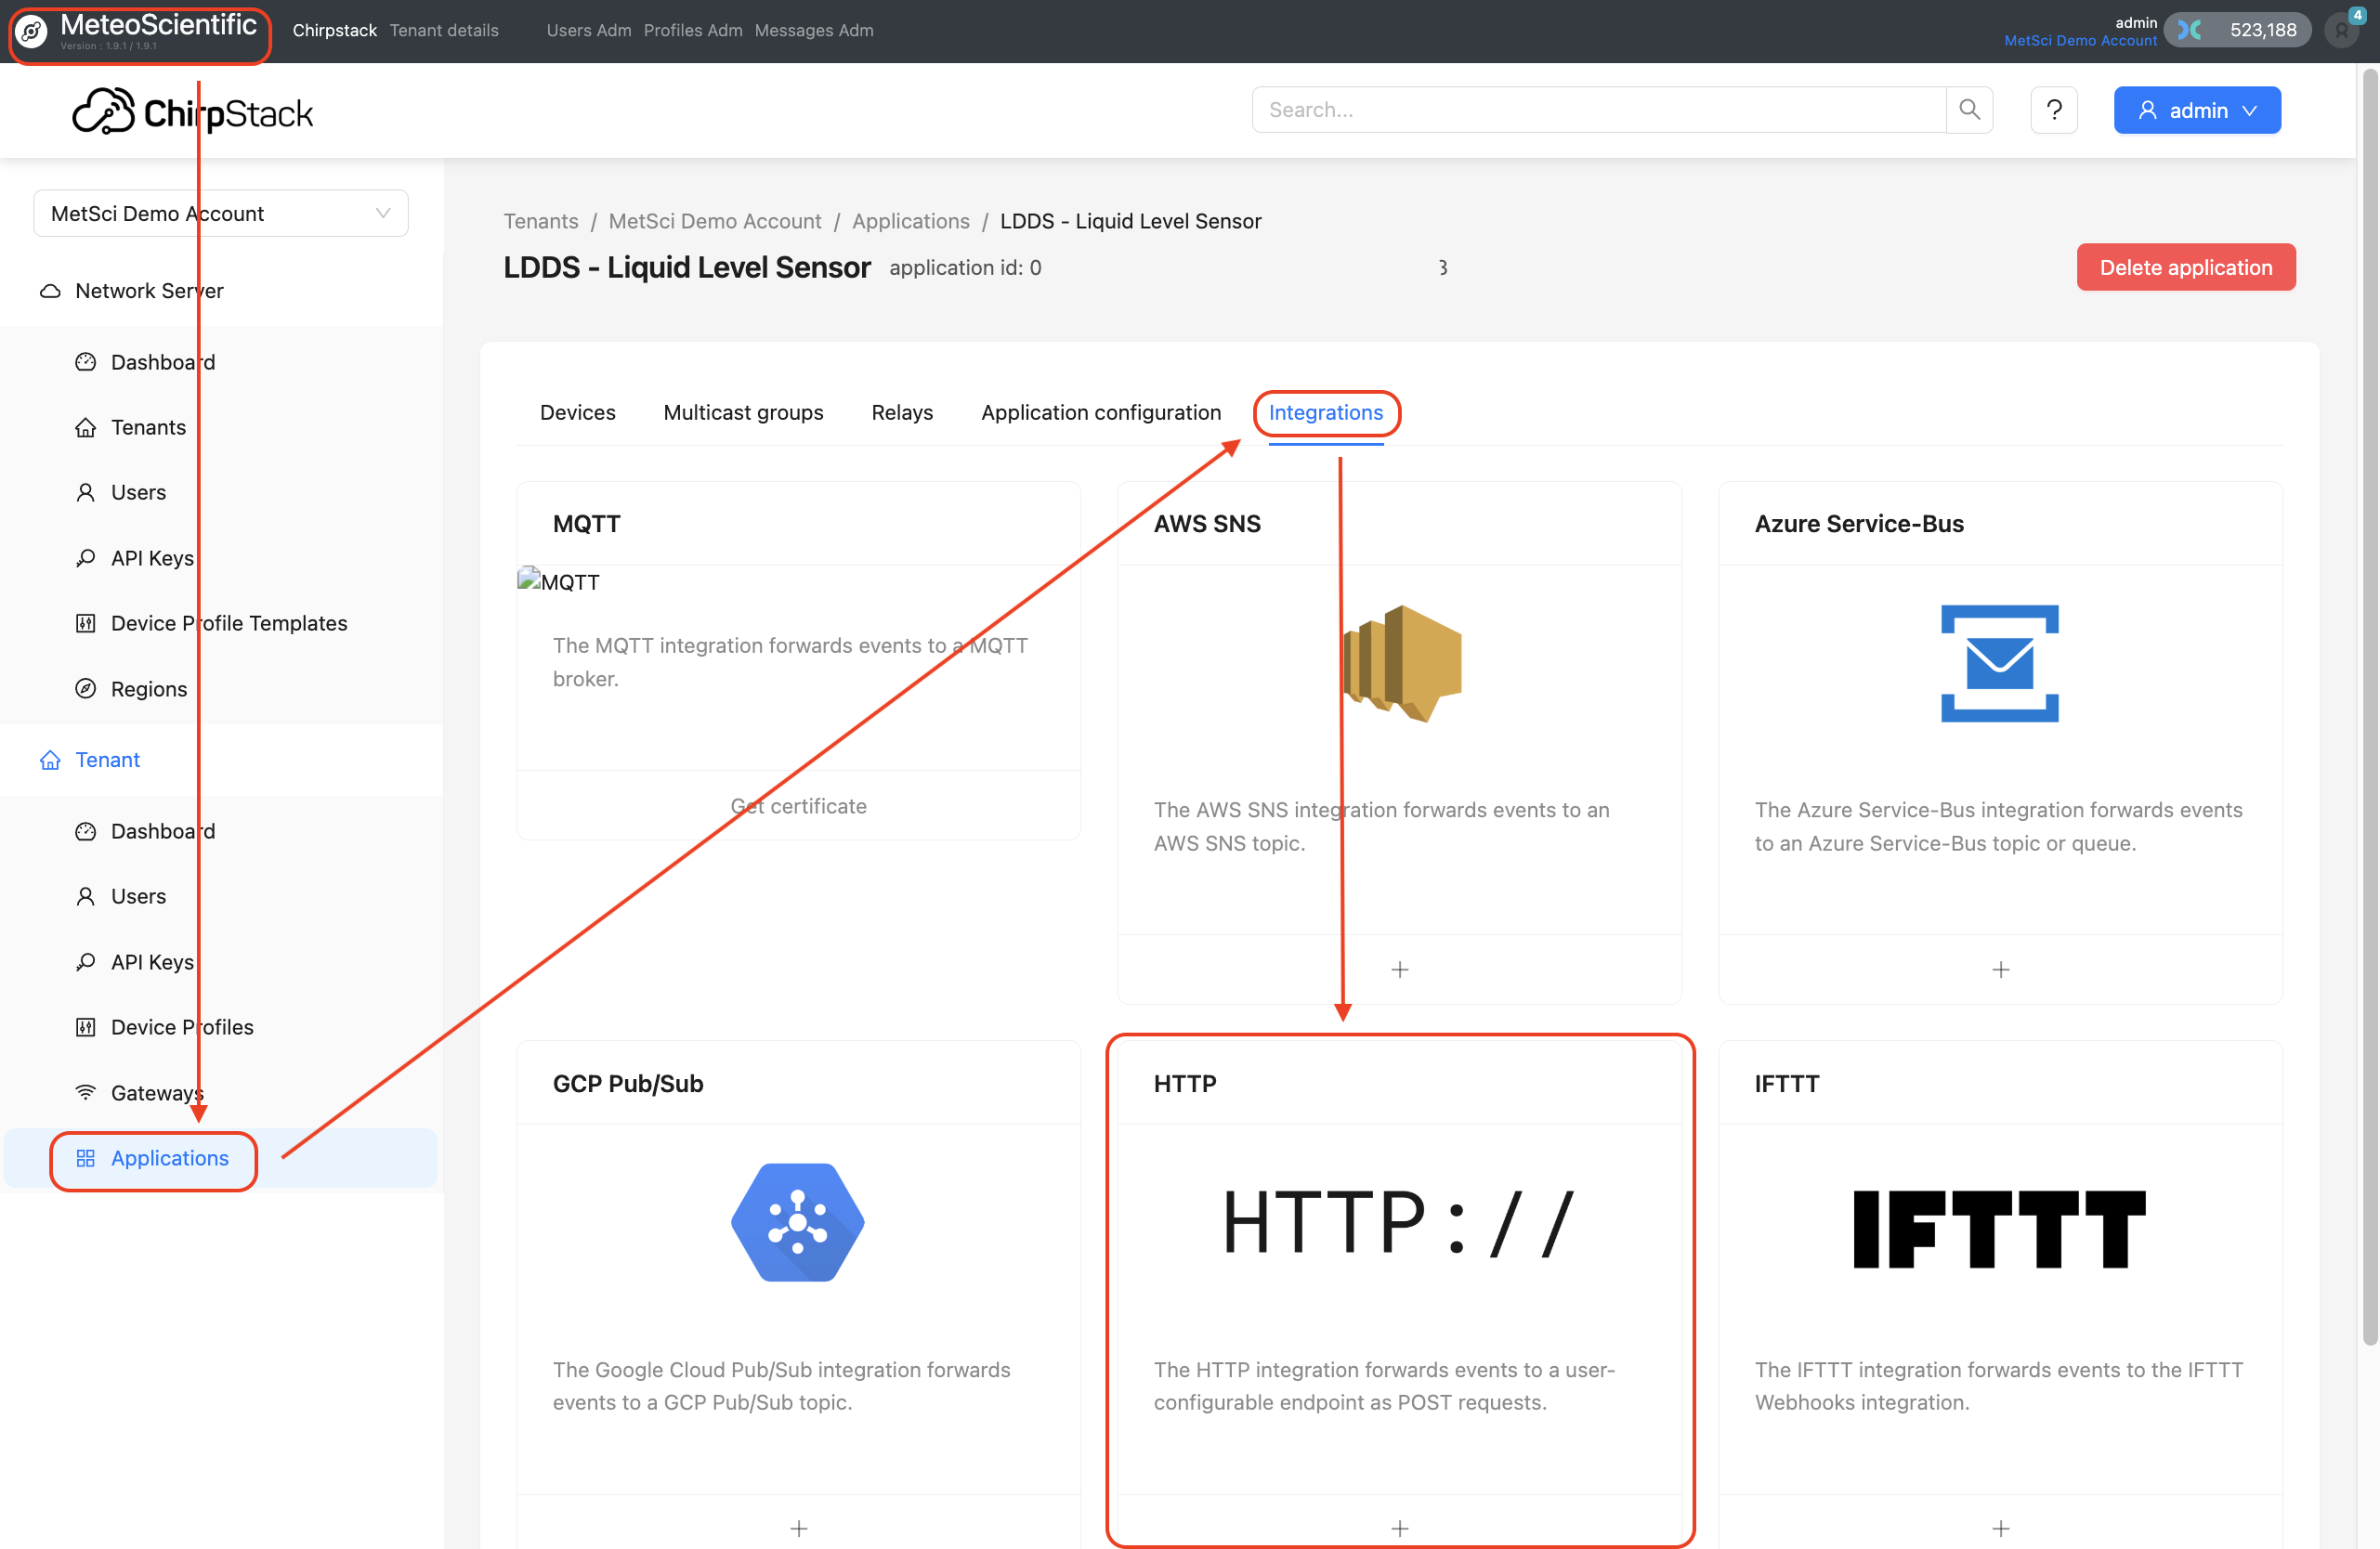
Task: Click into the Search field
Action: pyautogui.click(x=1599, y=110)
